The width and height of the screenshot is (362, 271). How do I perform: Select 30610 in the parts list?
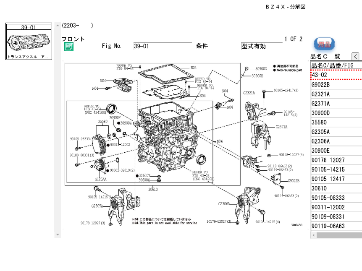pyautogui.click(x=336, y=188)
